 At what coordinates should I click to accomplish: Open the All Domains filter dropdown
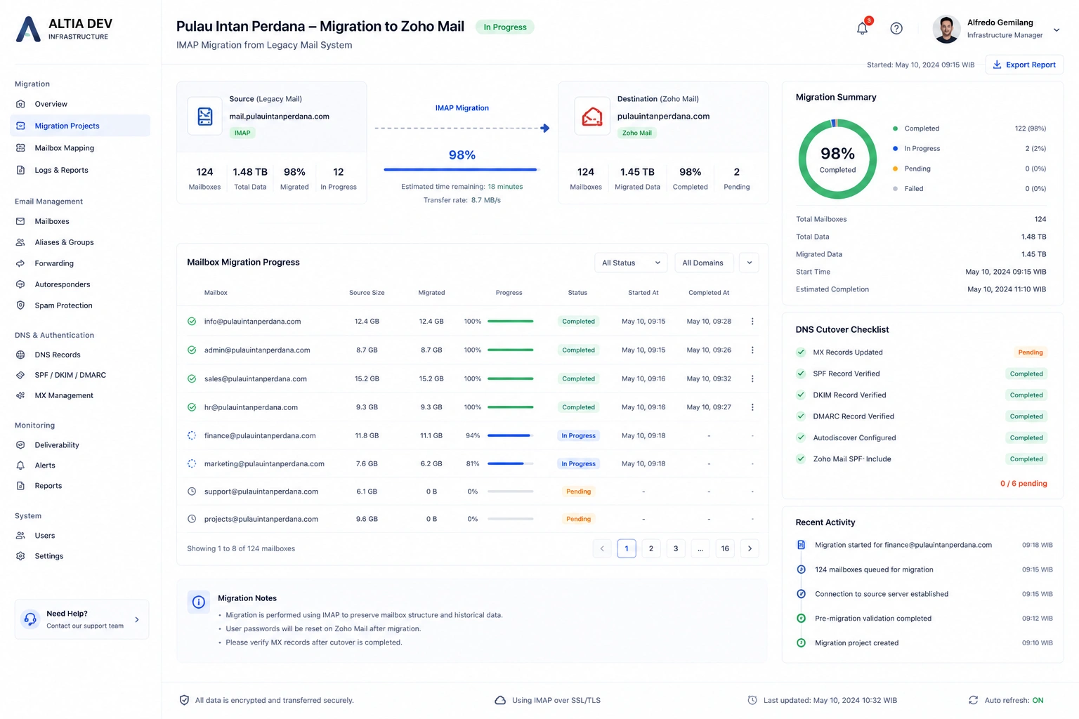pyautogui.click(x=704, y=263)
